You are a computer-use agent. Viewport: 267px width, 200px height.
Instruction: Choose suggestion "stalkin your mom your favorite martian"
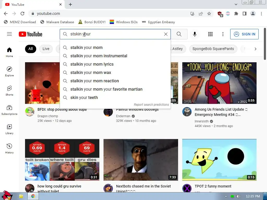click(x=115, y=89)
